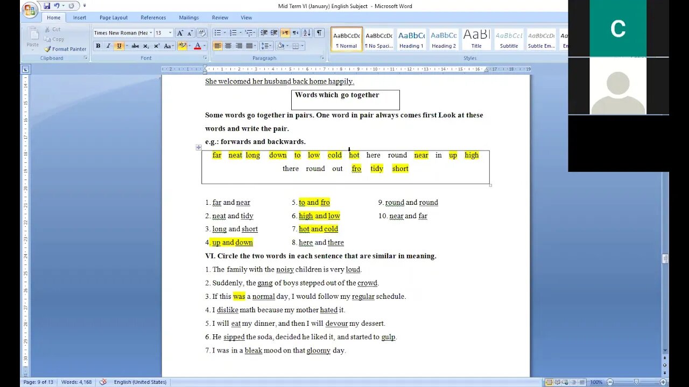Image resolution: width=689 pixels, height=387 pixels.
Task: Toggle strikethrough formatting
Action: (135, 46)
